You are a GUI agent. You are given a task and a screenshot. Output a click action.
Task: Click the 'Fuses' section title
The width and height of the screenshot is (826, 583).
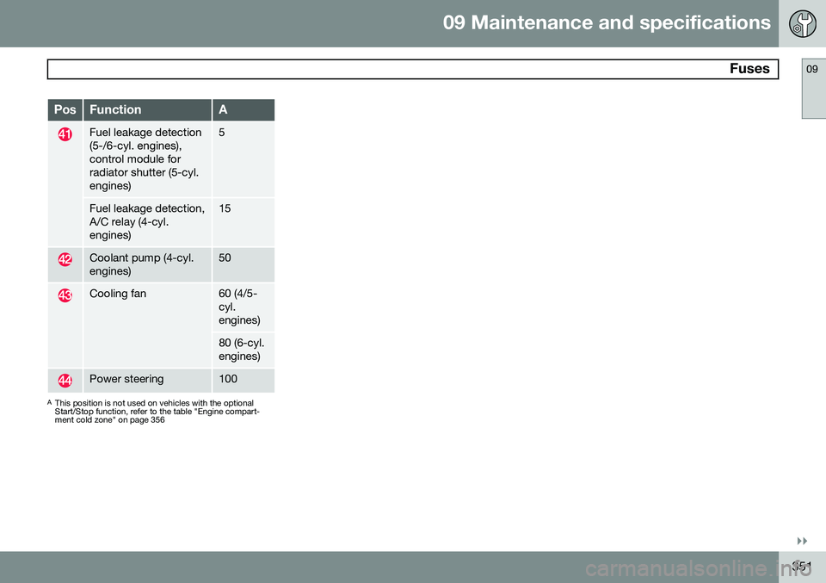(749, 69)
